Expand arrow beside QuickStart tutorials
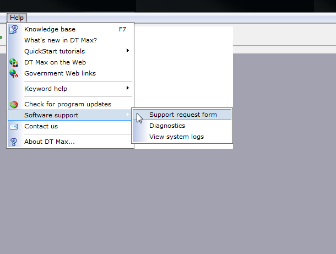Image resolution: width=336 pixels, height=254 pixels. pyautogui.click(x=128, y=51)
